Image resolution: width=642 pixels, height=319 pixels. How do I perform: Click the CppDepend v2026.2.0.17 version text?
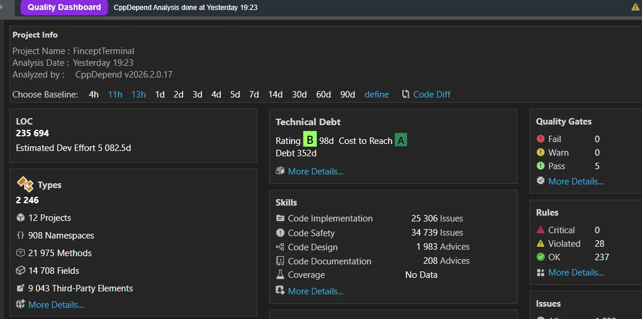[x=124, y=75]
